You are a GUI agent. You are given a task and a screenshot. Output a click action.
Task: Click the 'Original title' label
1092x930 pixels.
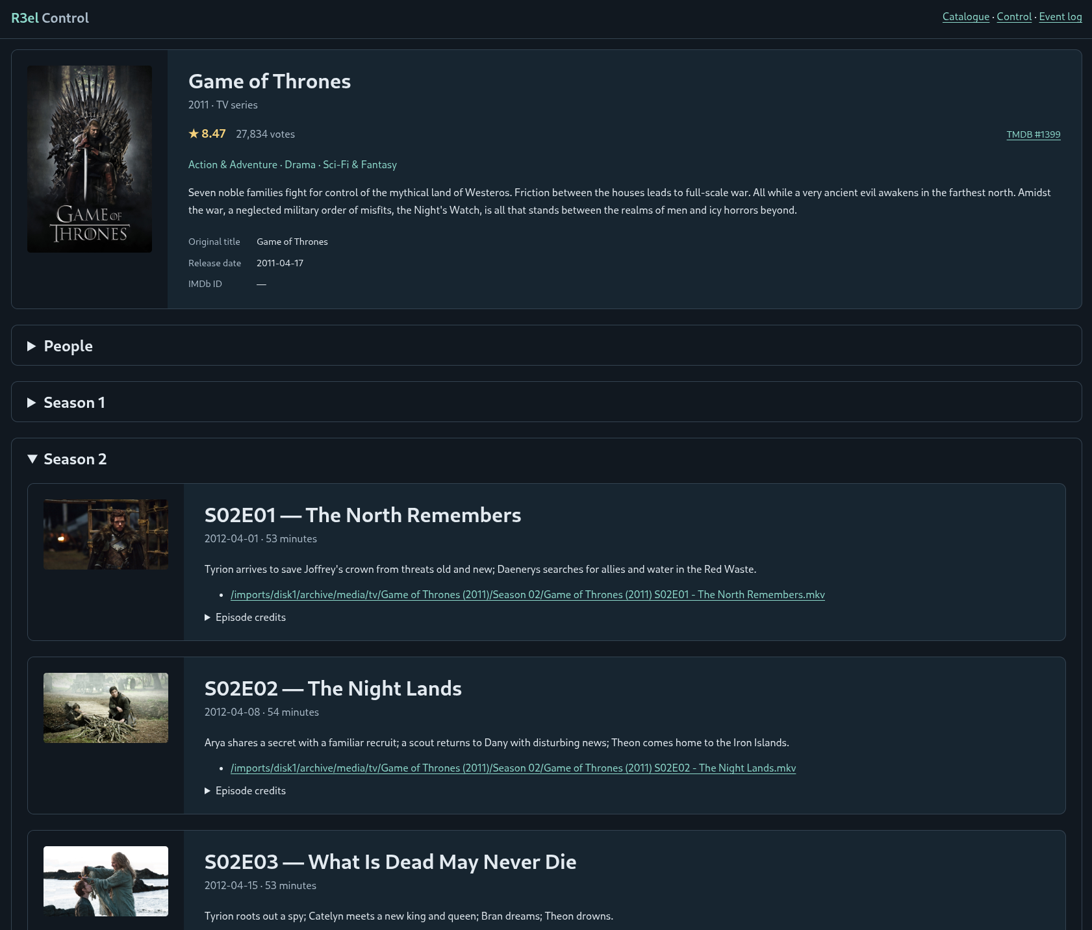point(214,242)
